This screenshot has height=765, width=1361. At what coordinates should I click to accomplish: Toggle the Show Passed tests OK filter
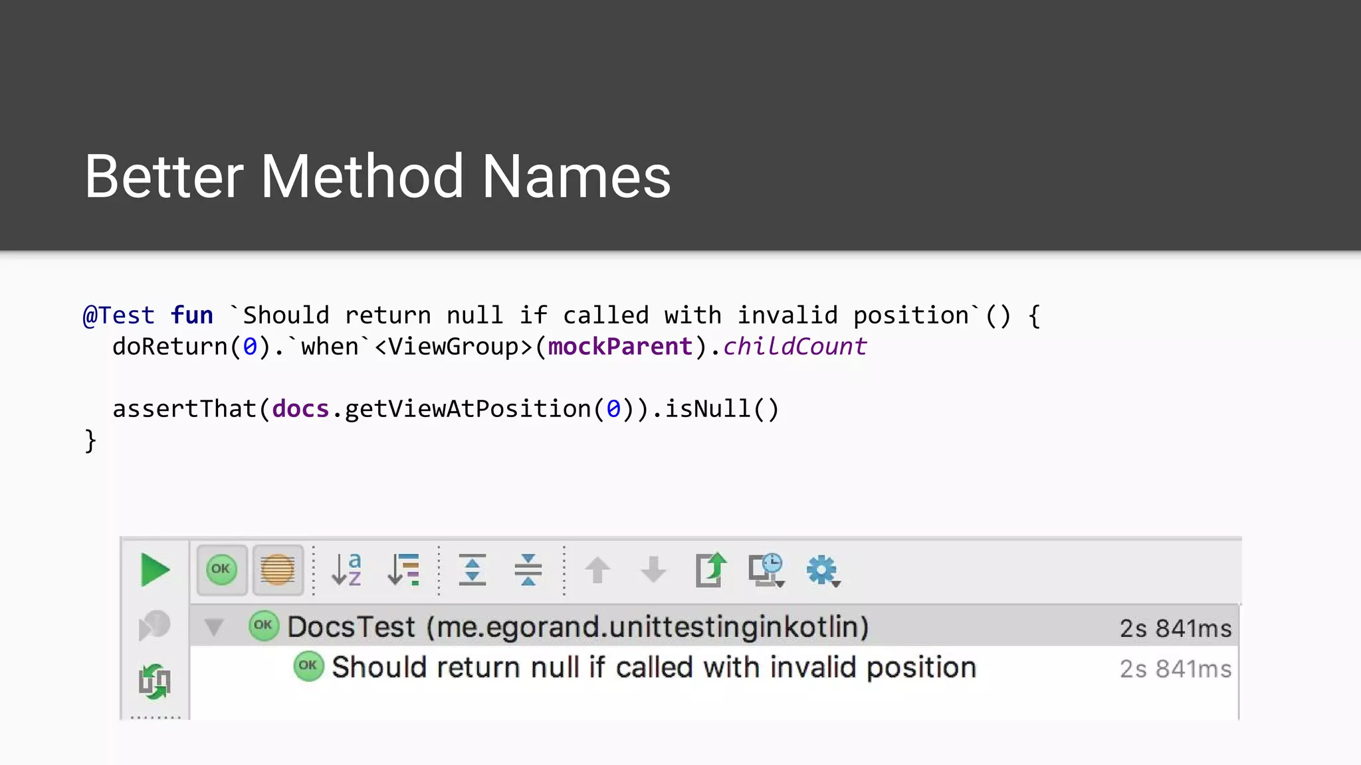(x=221, y=570)
